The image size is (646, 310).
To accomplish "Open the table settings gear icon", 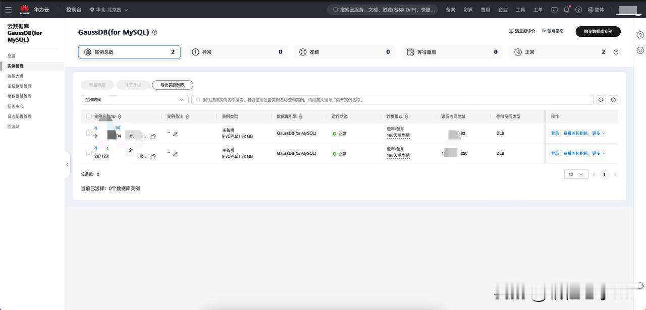I will tap(613, 100).
